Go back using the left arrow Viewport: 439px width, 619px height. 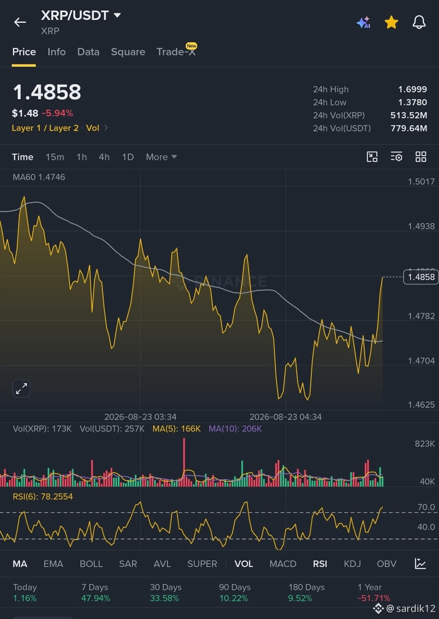20,22
